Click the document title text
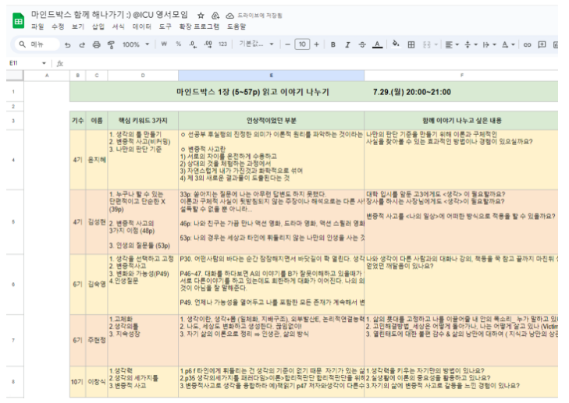Image resolution: width=569 pixels, height=403 pixels. [109, 15]
